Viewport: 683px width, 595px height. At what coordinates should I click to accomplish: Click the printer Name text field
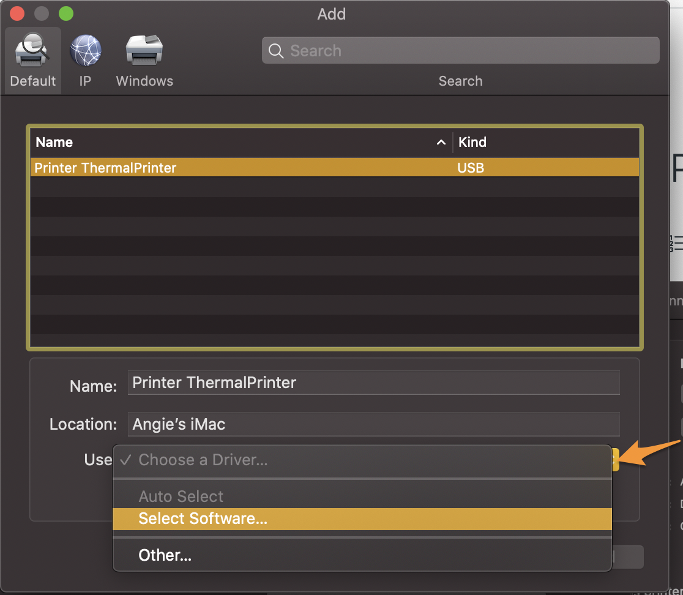[373, 383]
